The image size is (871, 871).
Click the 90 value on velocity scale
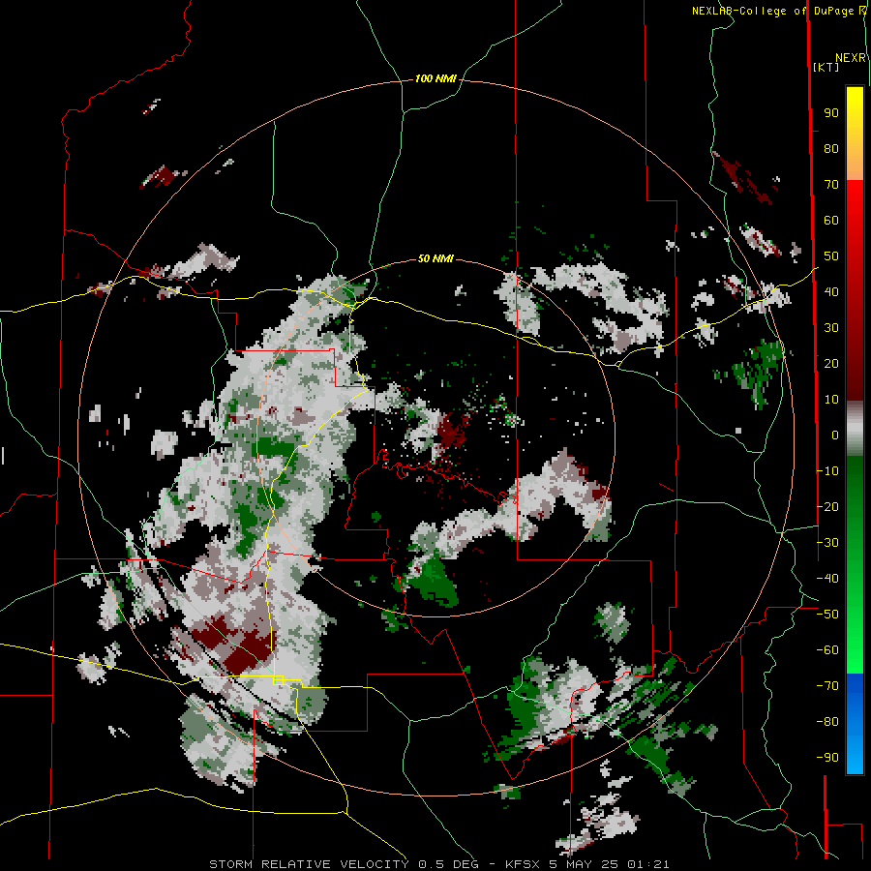pos(831,113)
